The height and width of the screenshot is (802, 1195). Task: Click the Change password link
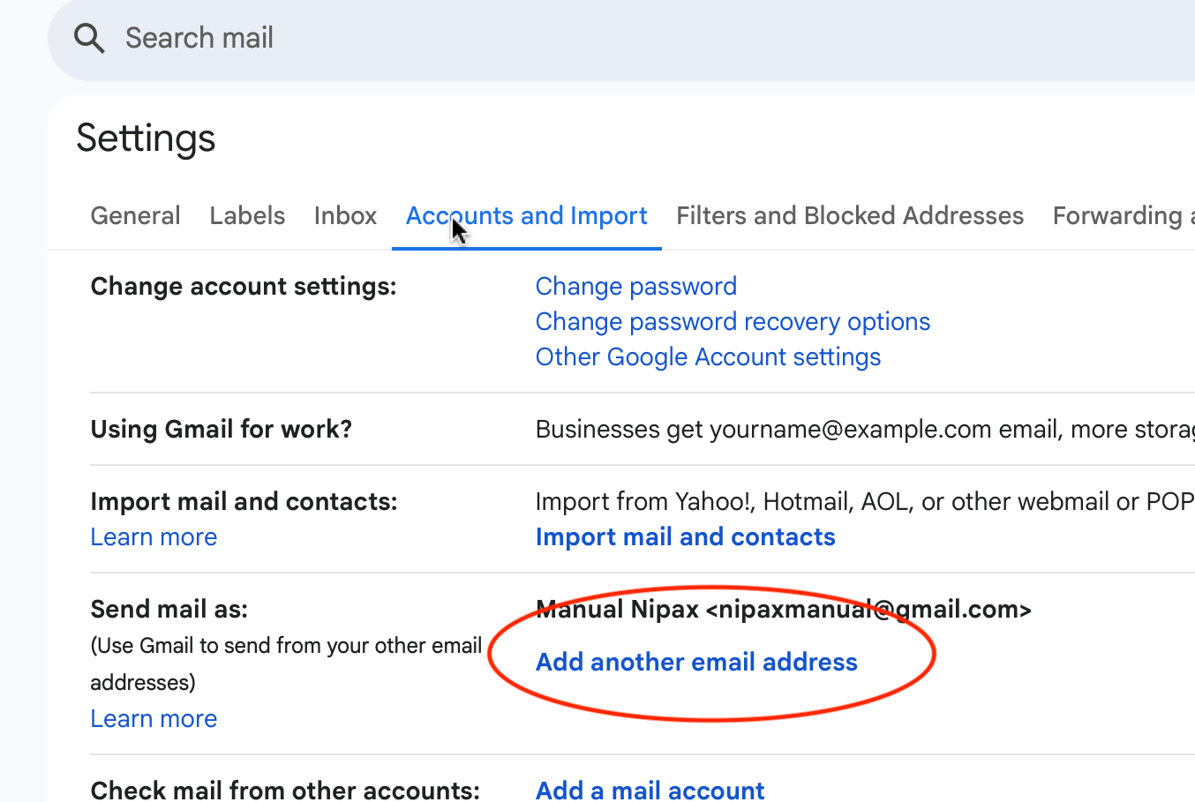[x=635, y=287]
